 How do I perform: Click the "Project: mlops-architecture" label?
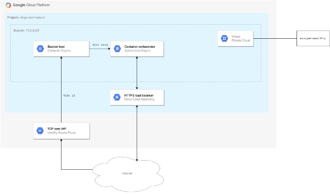point(27,17)
